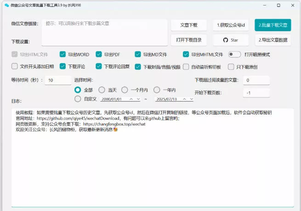301x211 pixels.
Task: Click the 下载设置 label
Action: pyautogui.click(x=21, y=42)
